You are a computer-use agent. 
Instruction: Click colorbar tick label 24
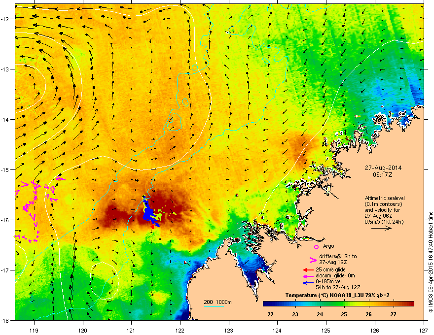coord(320,314)
